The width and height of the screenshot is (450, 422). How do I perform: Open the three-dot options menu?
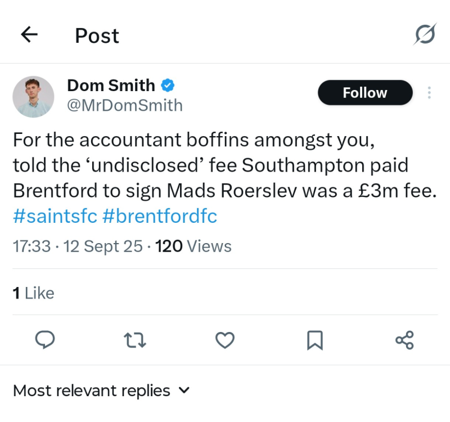pos(429,93)
